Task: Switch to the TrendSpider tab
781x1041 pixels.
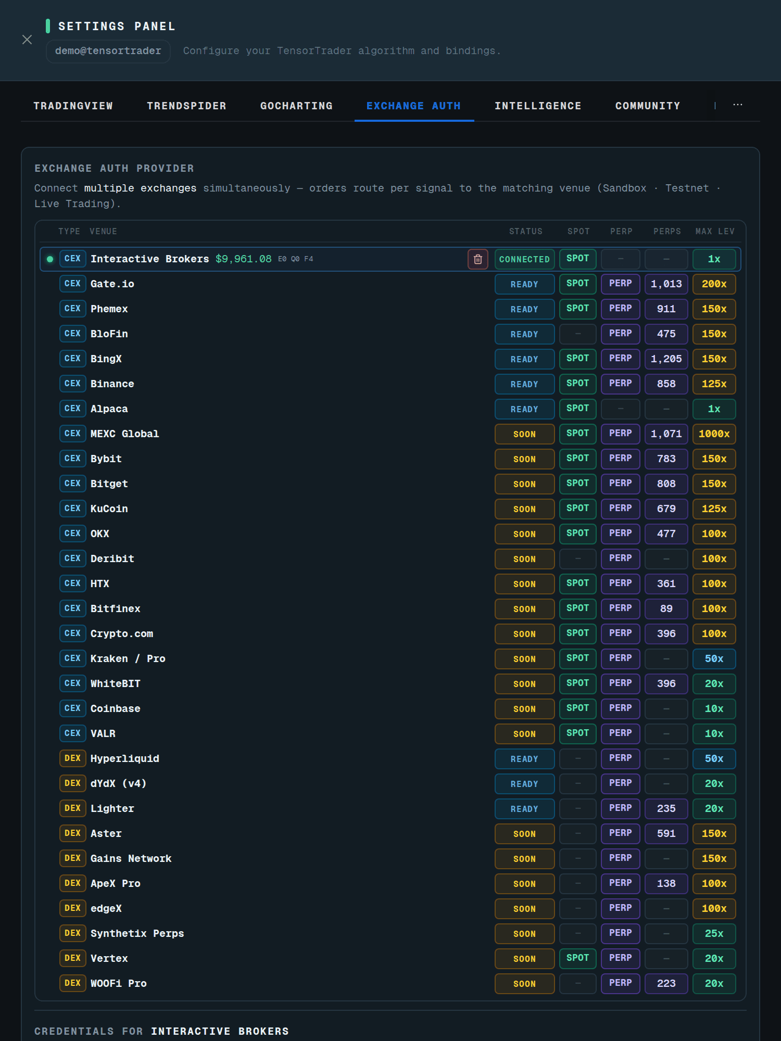Action: click(x=186, y=106)
